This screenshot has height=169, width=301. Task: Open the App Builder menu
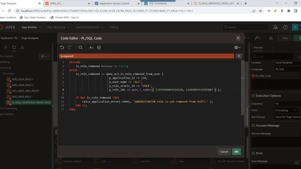pyautogui.click(x=31, y=27)
